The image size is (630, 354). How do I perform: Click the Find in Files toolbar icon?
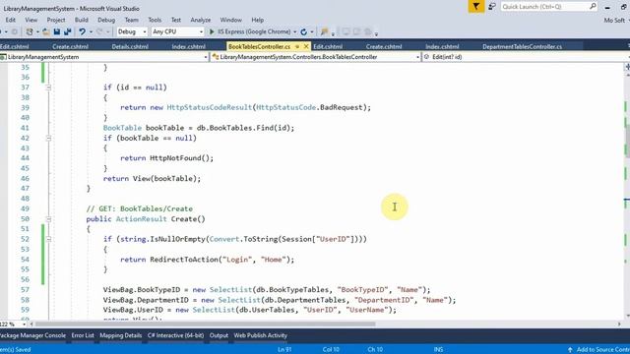324,31
